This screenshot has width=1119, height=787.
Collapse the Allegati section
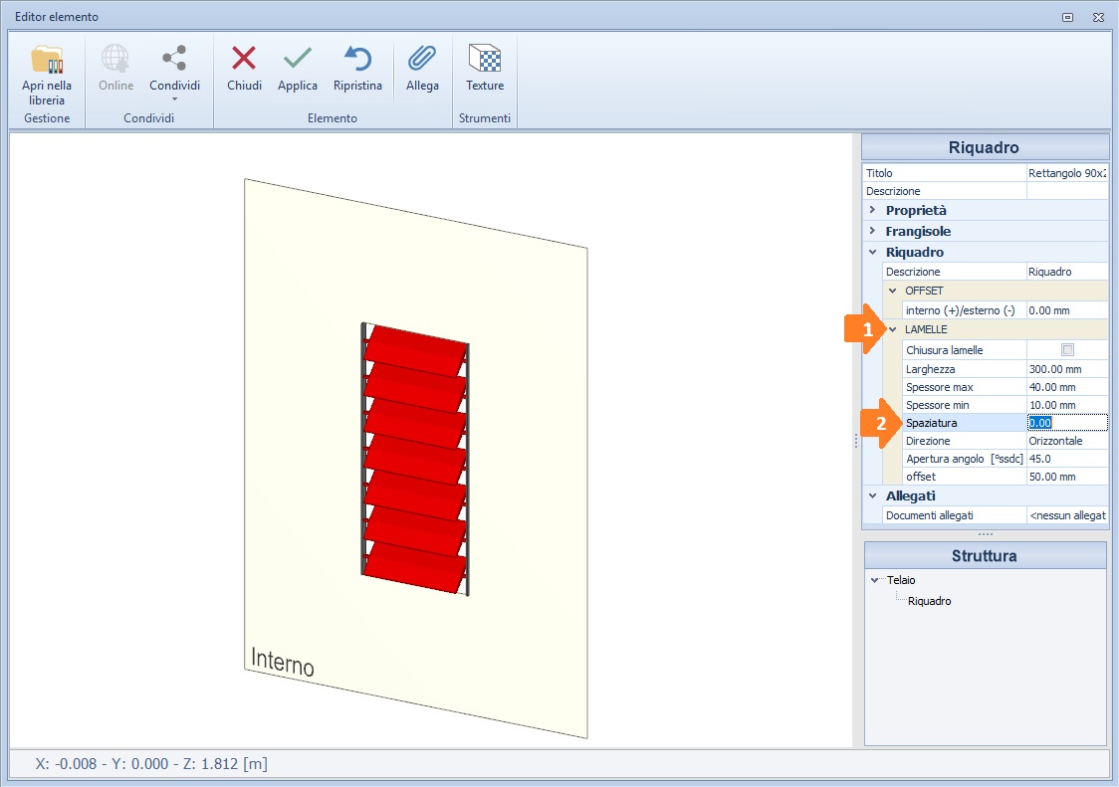click(x=873, y=495)
